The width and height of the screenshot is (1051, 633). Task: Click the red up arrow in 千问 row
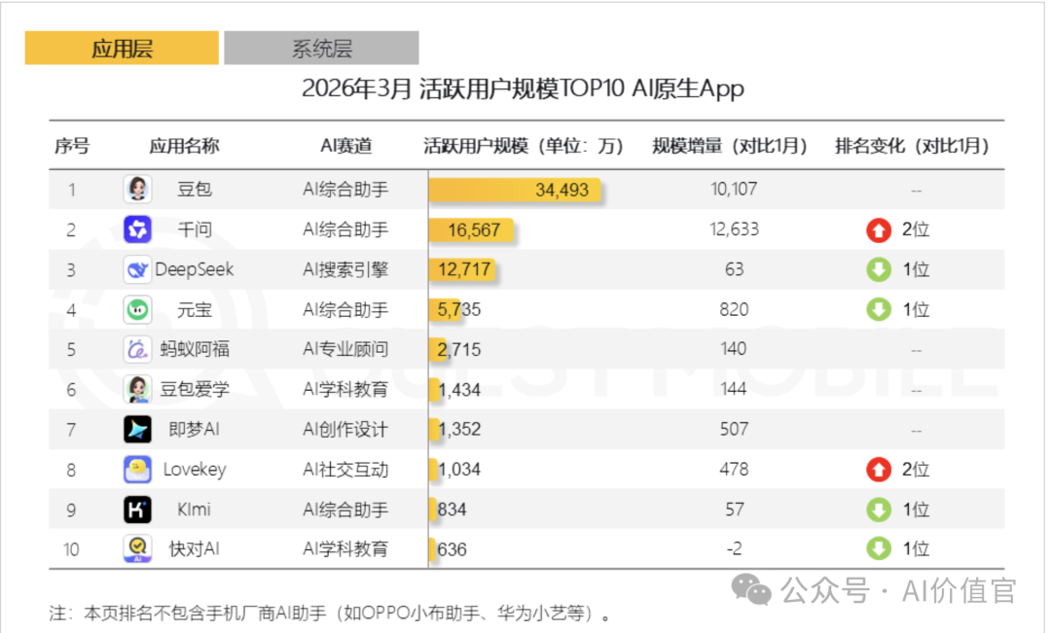pyautogui.click(x=879, y=229)
